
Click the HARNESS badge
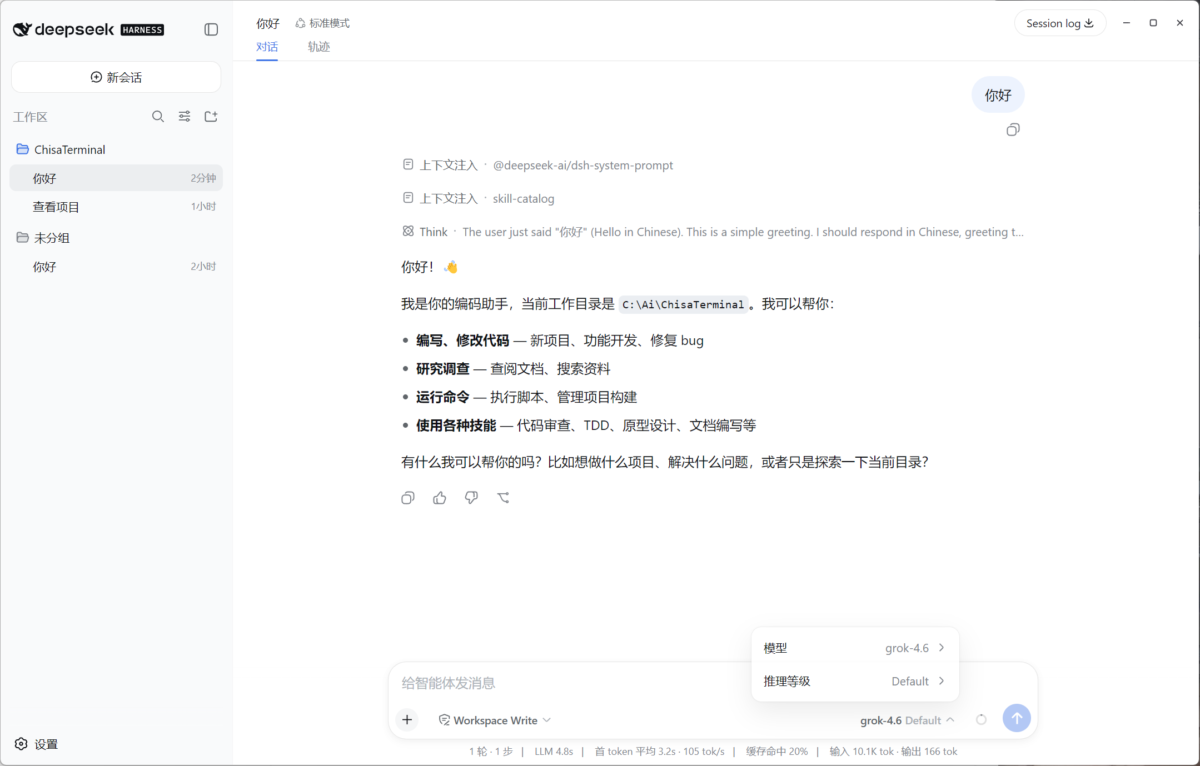tap(142, 30)
